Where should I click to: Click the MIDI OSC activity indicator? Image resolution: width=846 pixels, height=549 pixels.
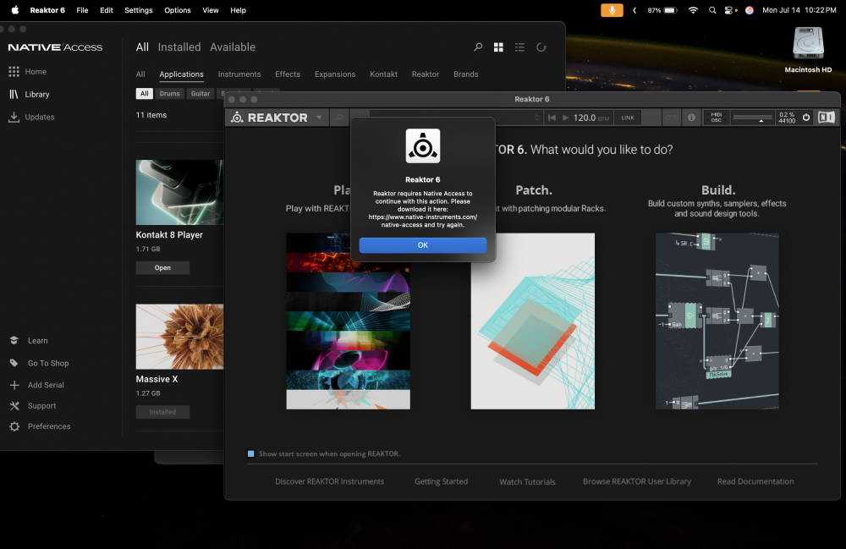coord(716,118)
